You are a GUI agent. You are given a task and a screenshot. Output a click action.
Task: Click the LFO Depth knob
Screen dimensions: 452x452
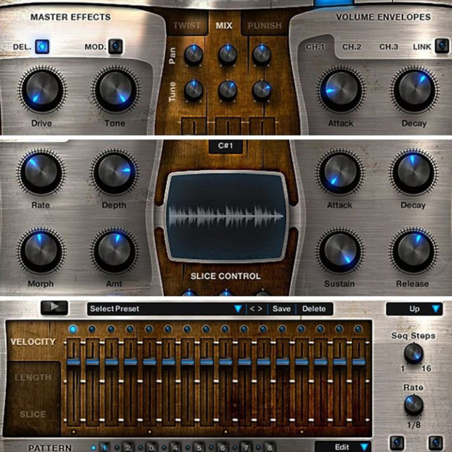click(114, 172)
